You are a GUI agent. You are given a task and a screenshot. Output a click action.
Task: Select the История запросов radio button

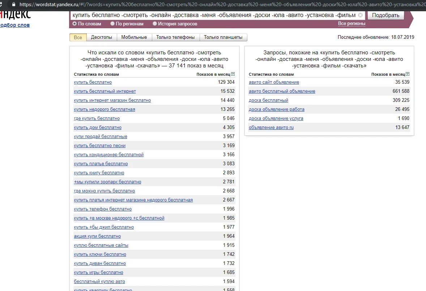155,24
